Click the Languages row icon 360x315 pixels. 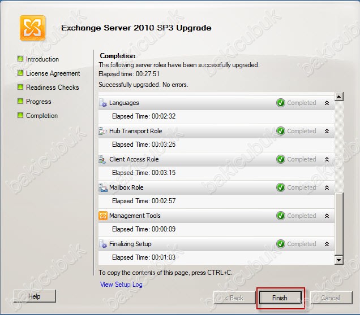103,103
